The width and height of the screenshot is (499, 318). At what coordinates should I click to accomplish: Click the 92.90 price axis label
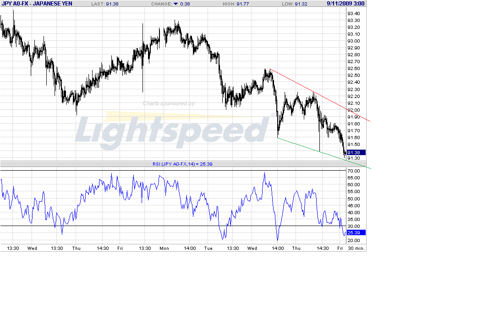354,48
